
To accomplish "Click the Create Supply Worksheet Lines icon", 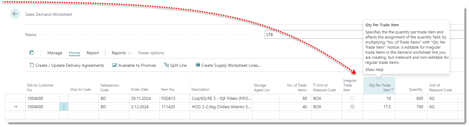I will (197, 65).
